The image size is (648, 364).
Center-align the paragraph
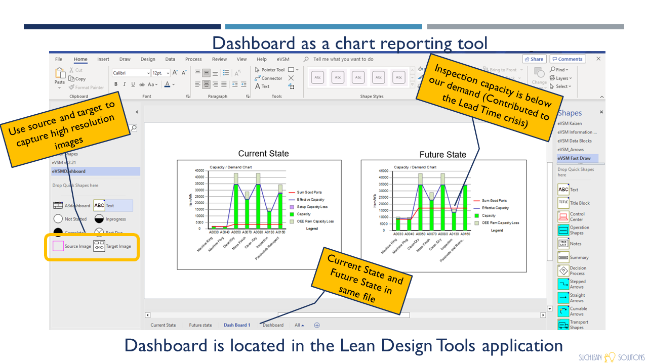[207, 84]
